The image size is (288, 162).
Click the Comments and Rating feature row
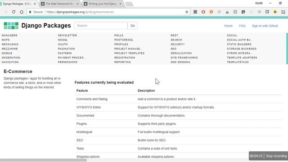[x=178, y=99]
